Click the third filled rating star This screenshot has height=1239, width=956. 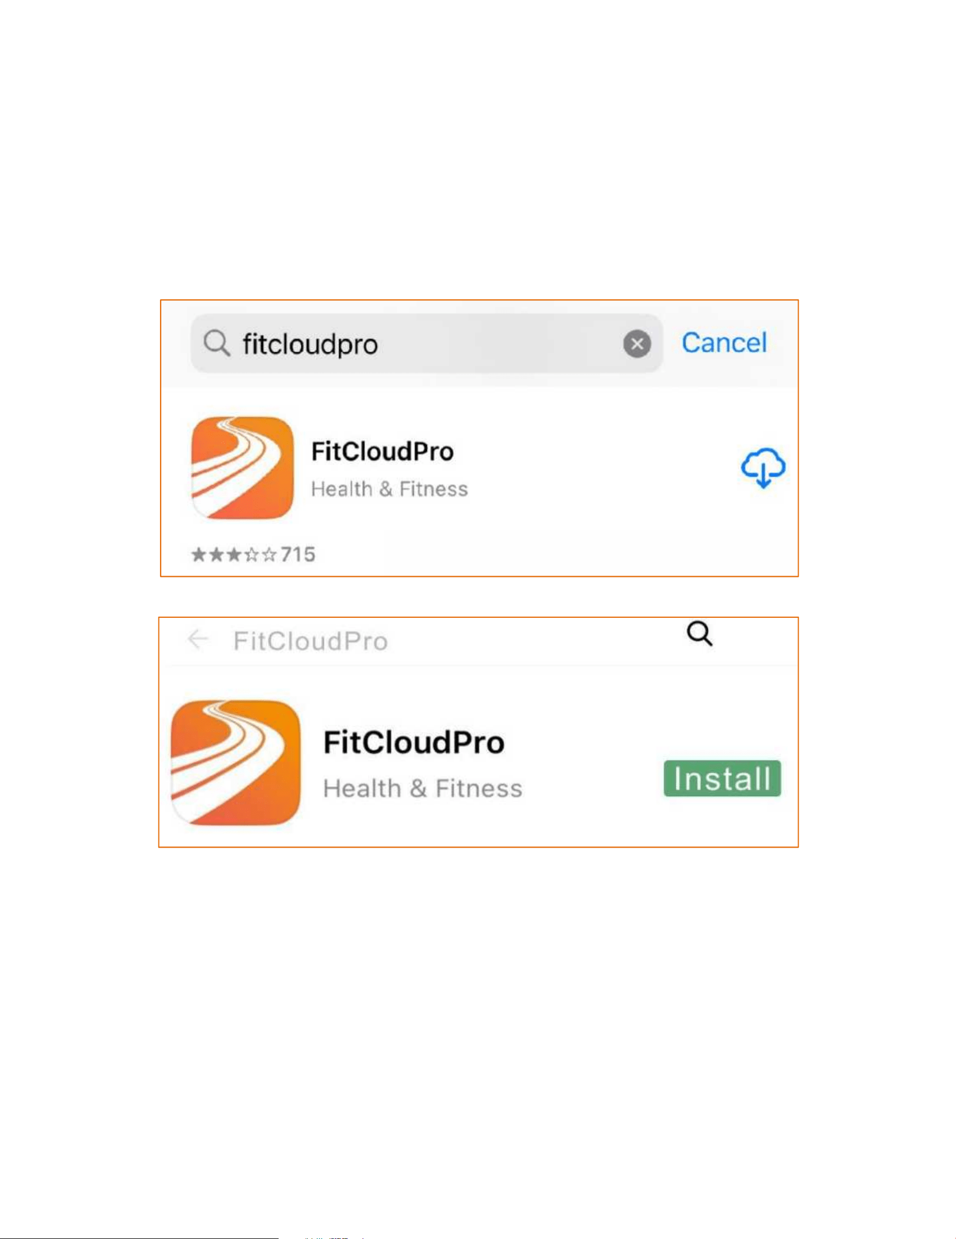[234, 554]
